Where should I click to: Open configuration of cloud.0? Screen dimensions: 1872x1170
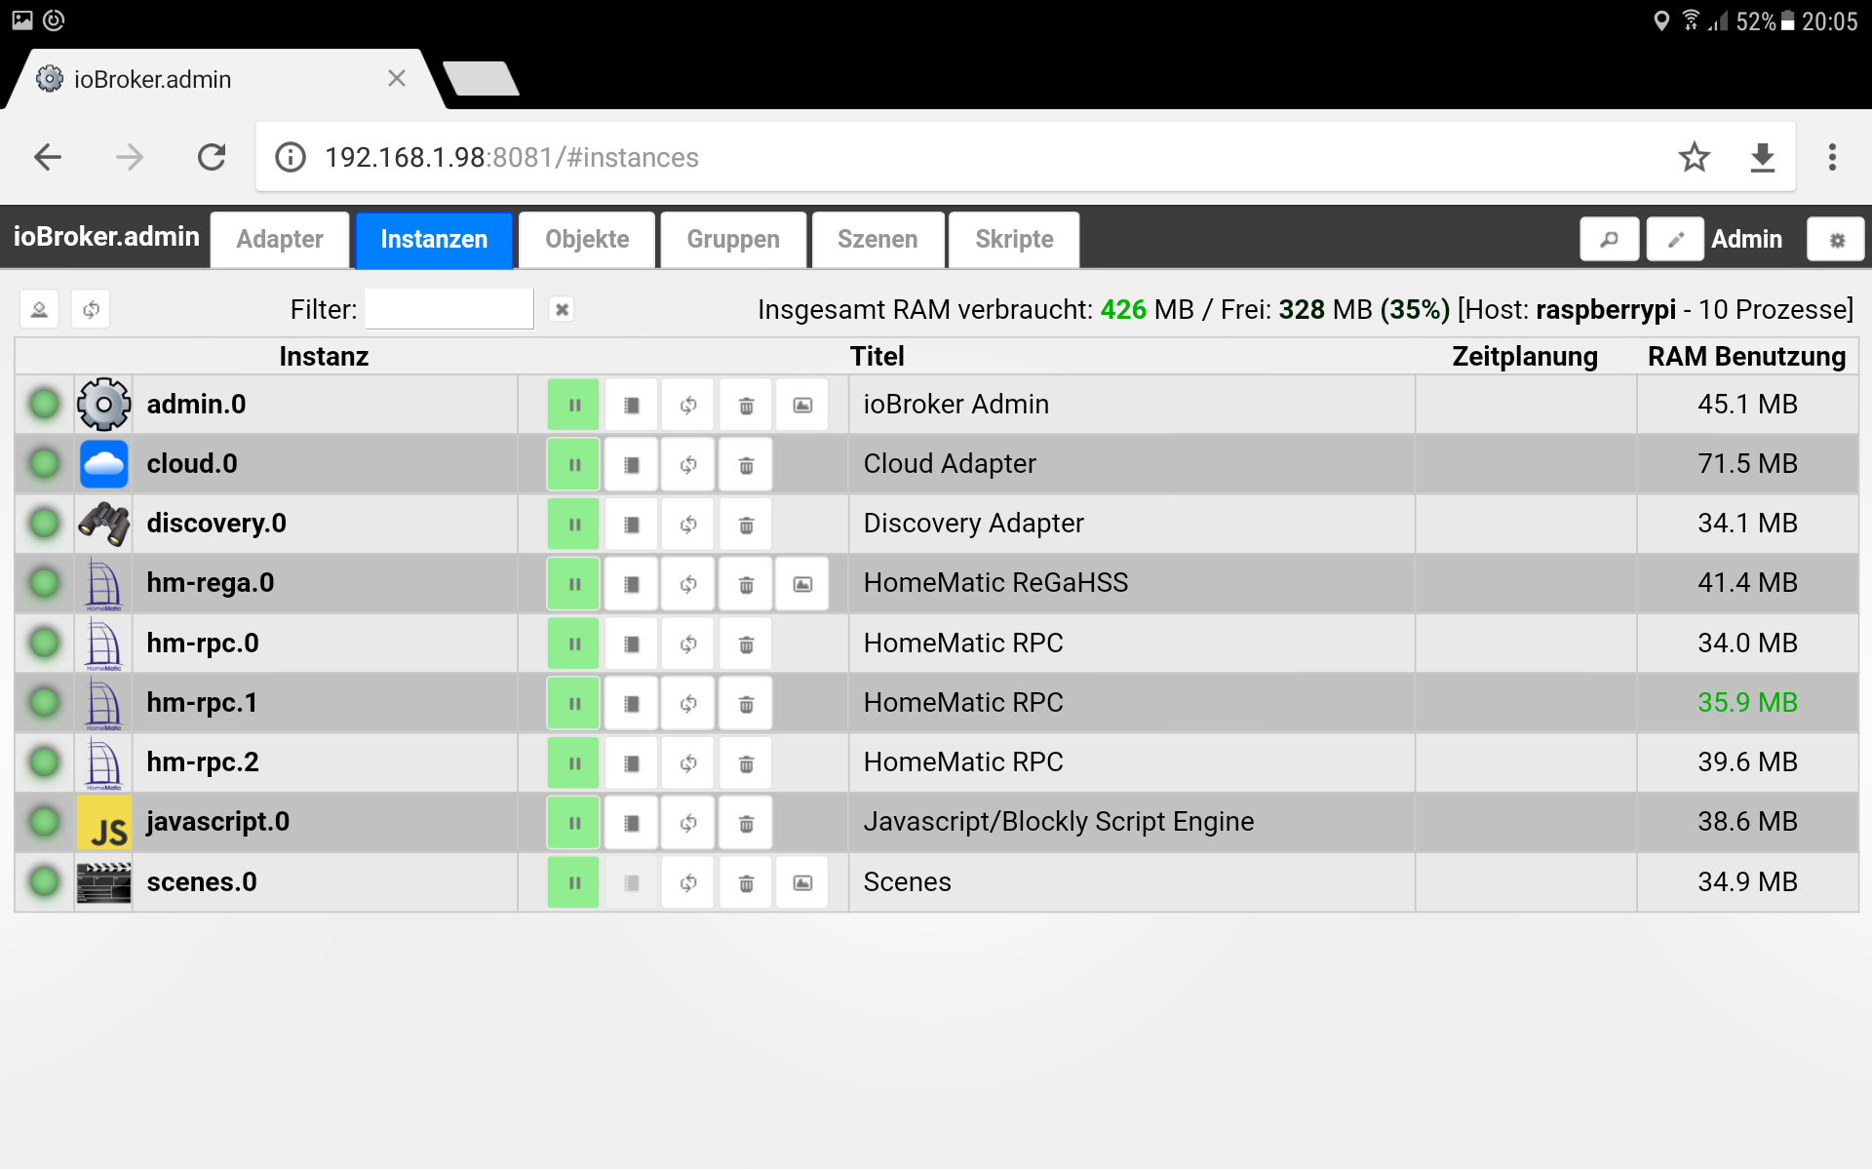tap(631, 464)
